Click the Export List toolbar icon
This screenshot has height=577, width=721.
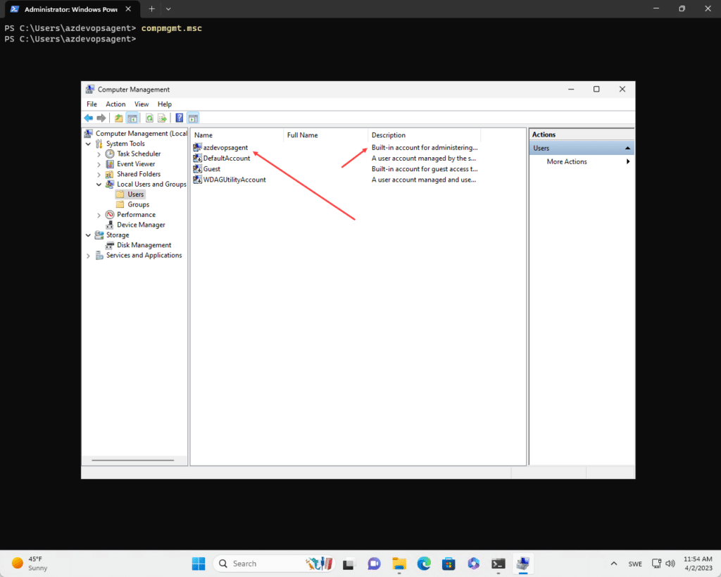click(163, 118)
